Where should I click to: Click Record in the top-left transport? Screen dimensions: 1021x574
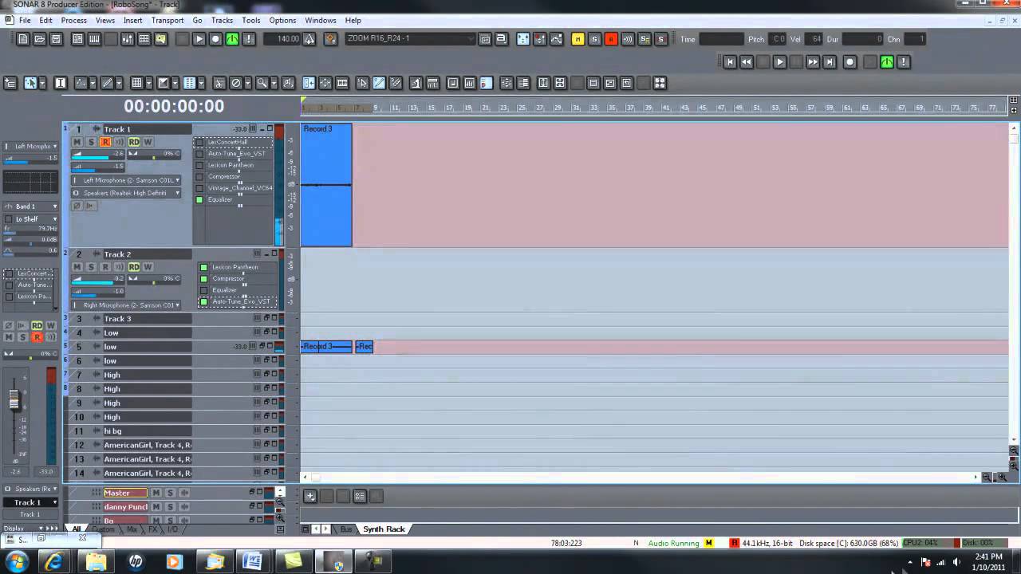coord(215,38)
